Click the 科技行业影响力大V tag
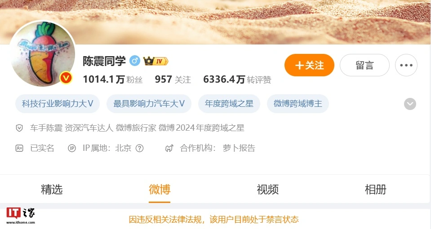431x229 pixels. [58, 104]
